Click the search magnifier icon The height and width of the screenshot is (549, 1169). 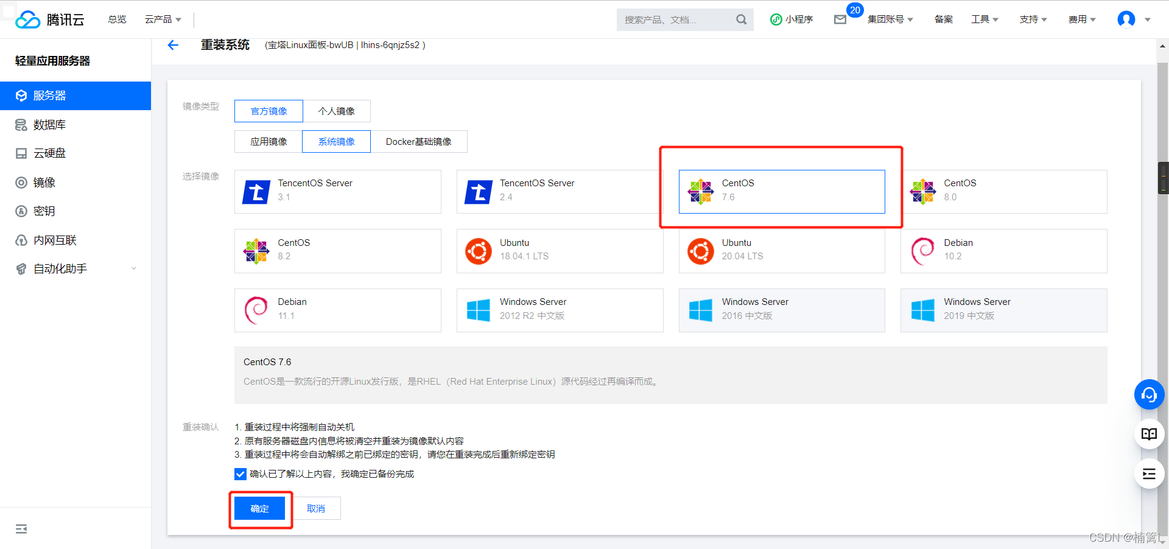point(741,19)
